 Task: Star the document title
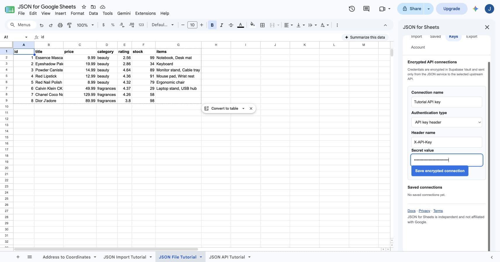[x=84, y=7]
